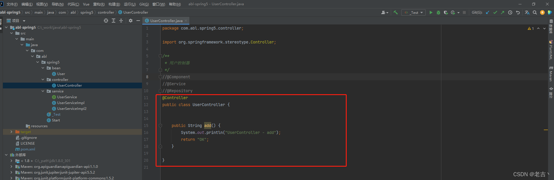
Task: Click the colorful plugin icon at toolbar end
Action: [550, 12]
